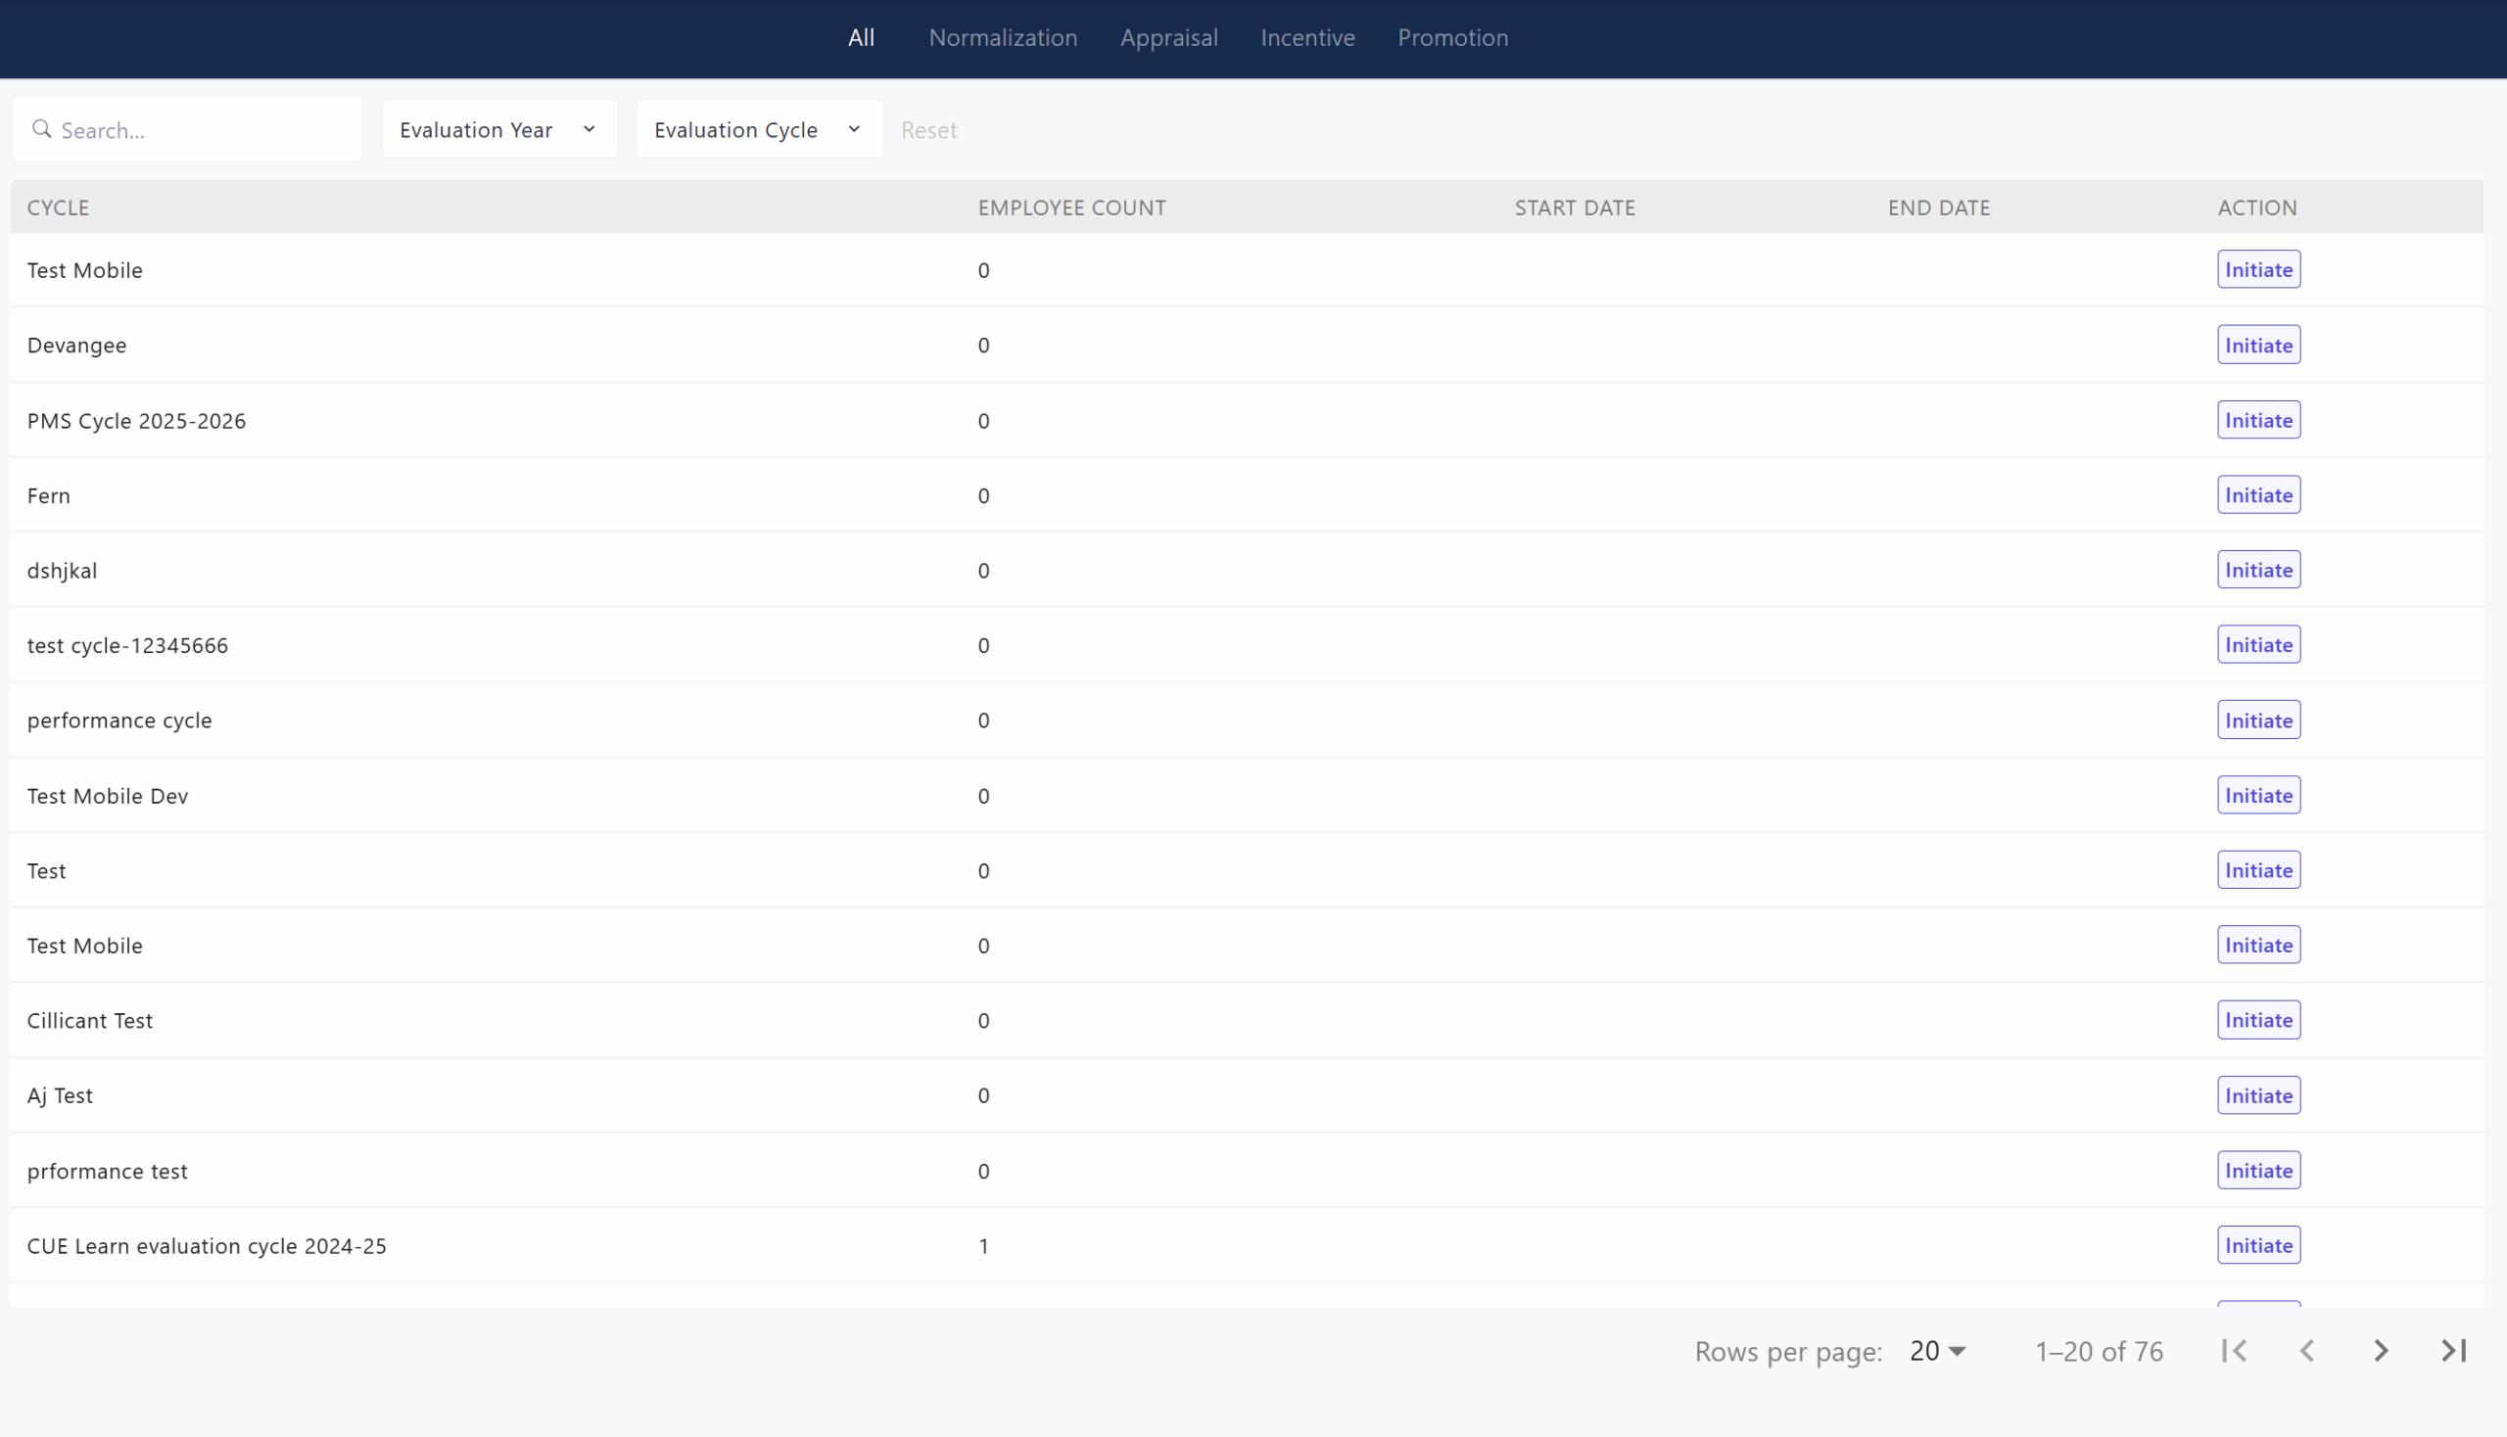Screen dimensions: 2507x1437
Task: Click the START DATE column header
Action: (x=1575, y=208)
